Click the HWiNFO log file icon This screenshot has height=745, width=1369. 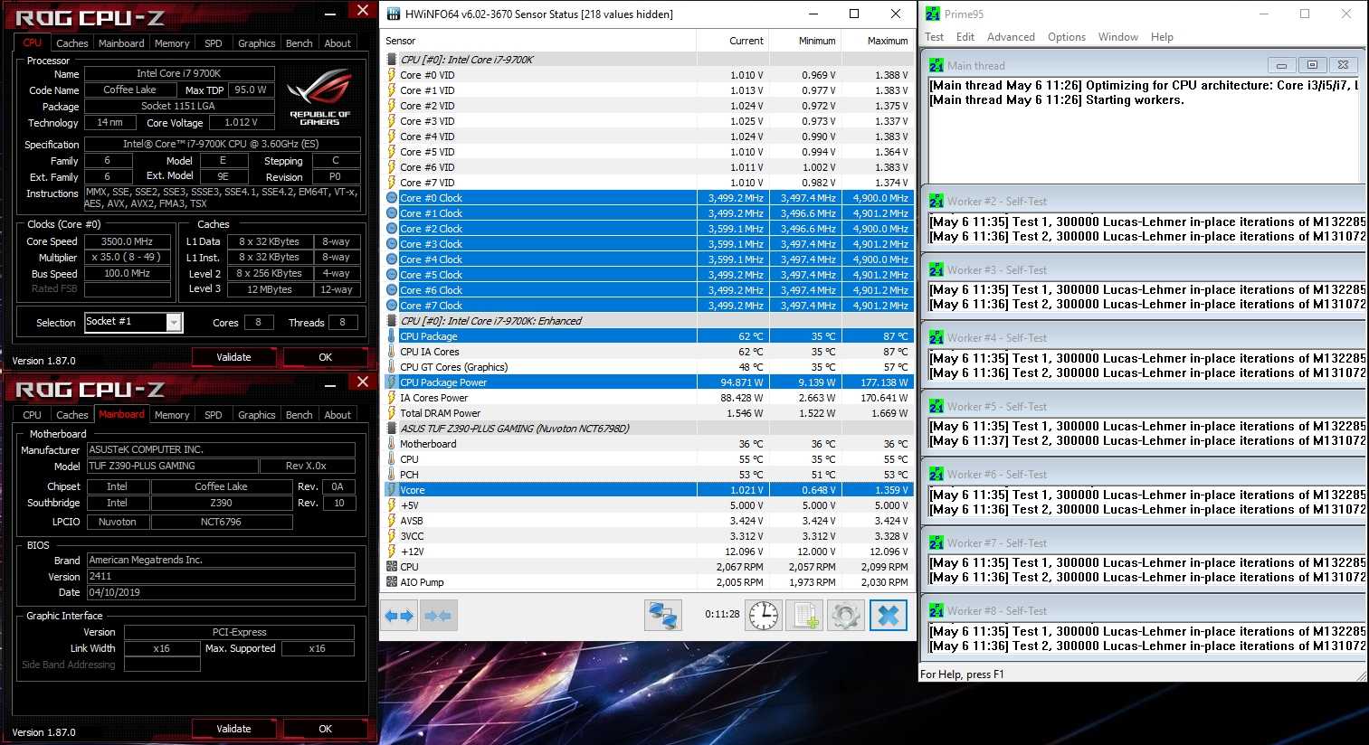[805, 616]
